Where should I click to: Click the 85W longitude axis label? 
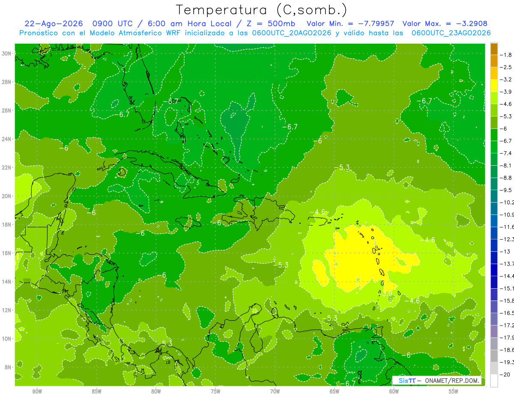click(96, 391)
